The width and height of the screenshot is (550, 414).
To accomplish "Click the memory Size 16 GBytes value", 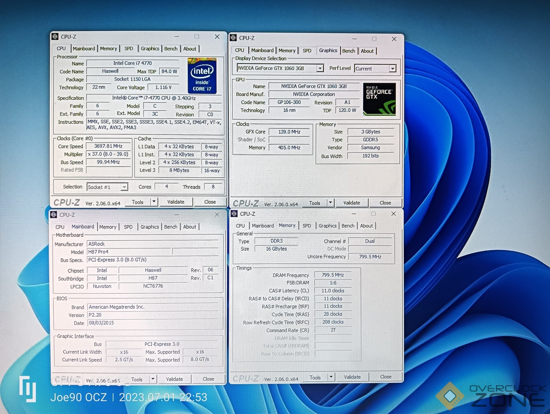I will click(x=276, y=249).
